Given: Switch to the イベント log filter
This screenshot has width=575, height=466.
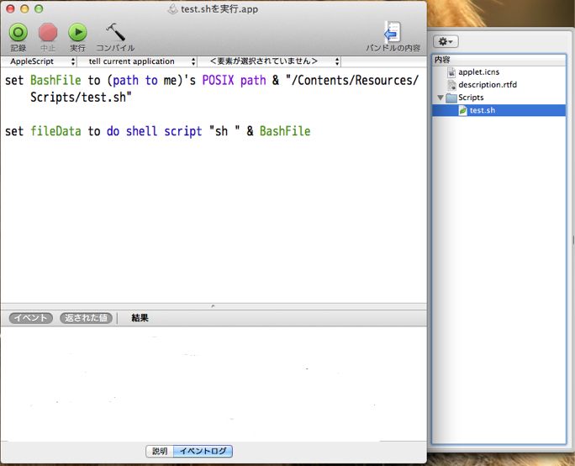Looking at the screenshot, I should pos(31,318).
